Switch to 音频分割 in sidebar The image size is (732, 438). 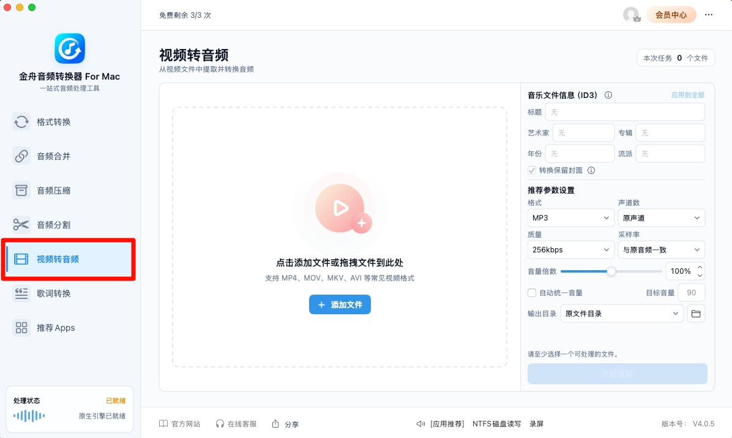tap(69, 225)
